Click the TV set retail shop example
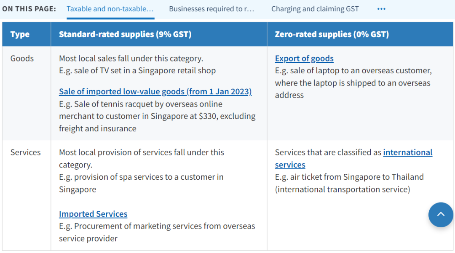 [137, 71]
